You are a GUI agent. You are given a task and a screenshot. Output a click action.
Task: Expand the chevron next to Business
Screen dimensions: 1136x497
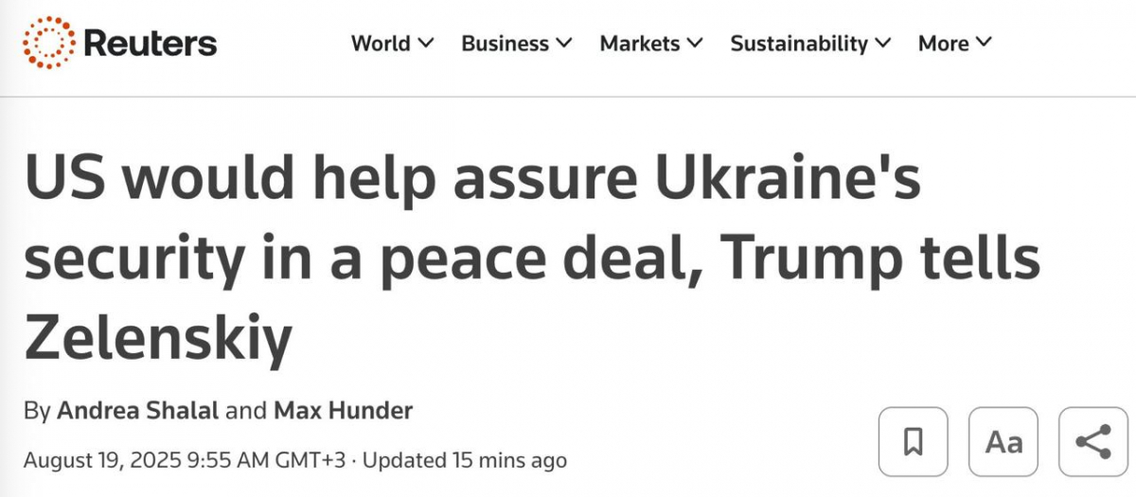[x=564, y=44]
